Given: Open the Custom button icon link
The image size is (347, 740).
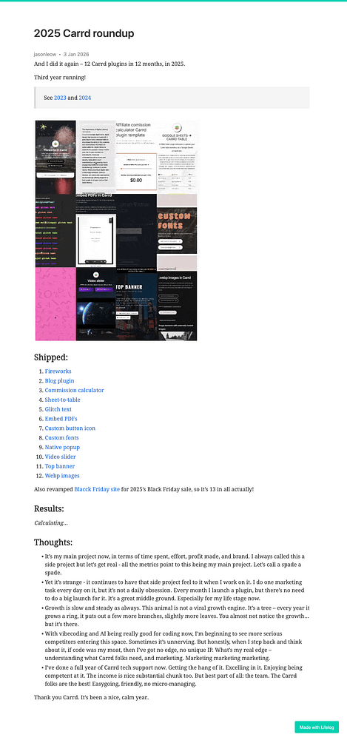Looking at the screenshot, I should click(70, 428).
